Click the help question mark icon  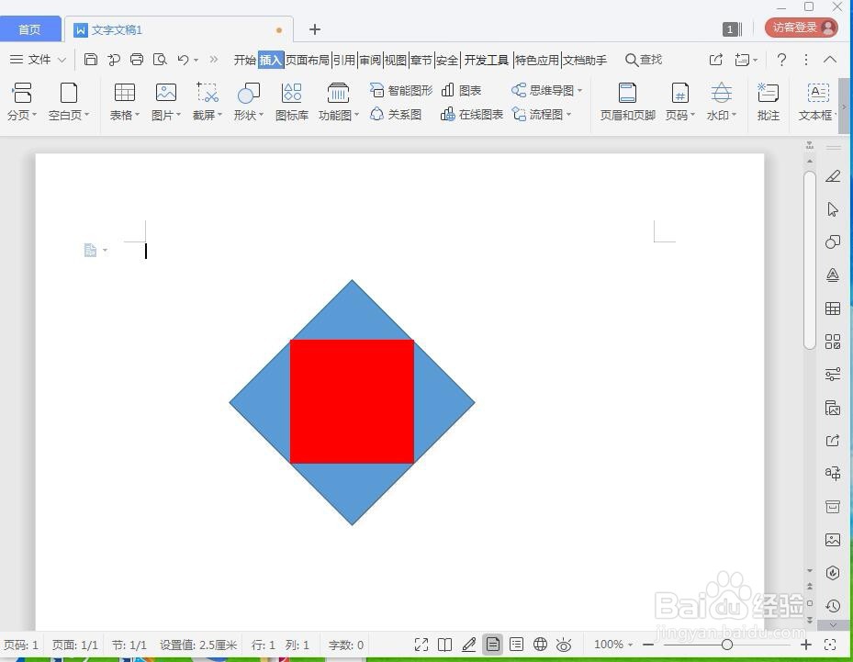[x=781, y=60]
